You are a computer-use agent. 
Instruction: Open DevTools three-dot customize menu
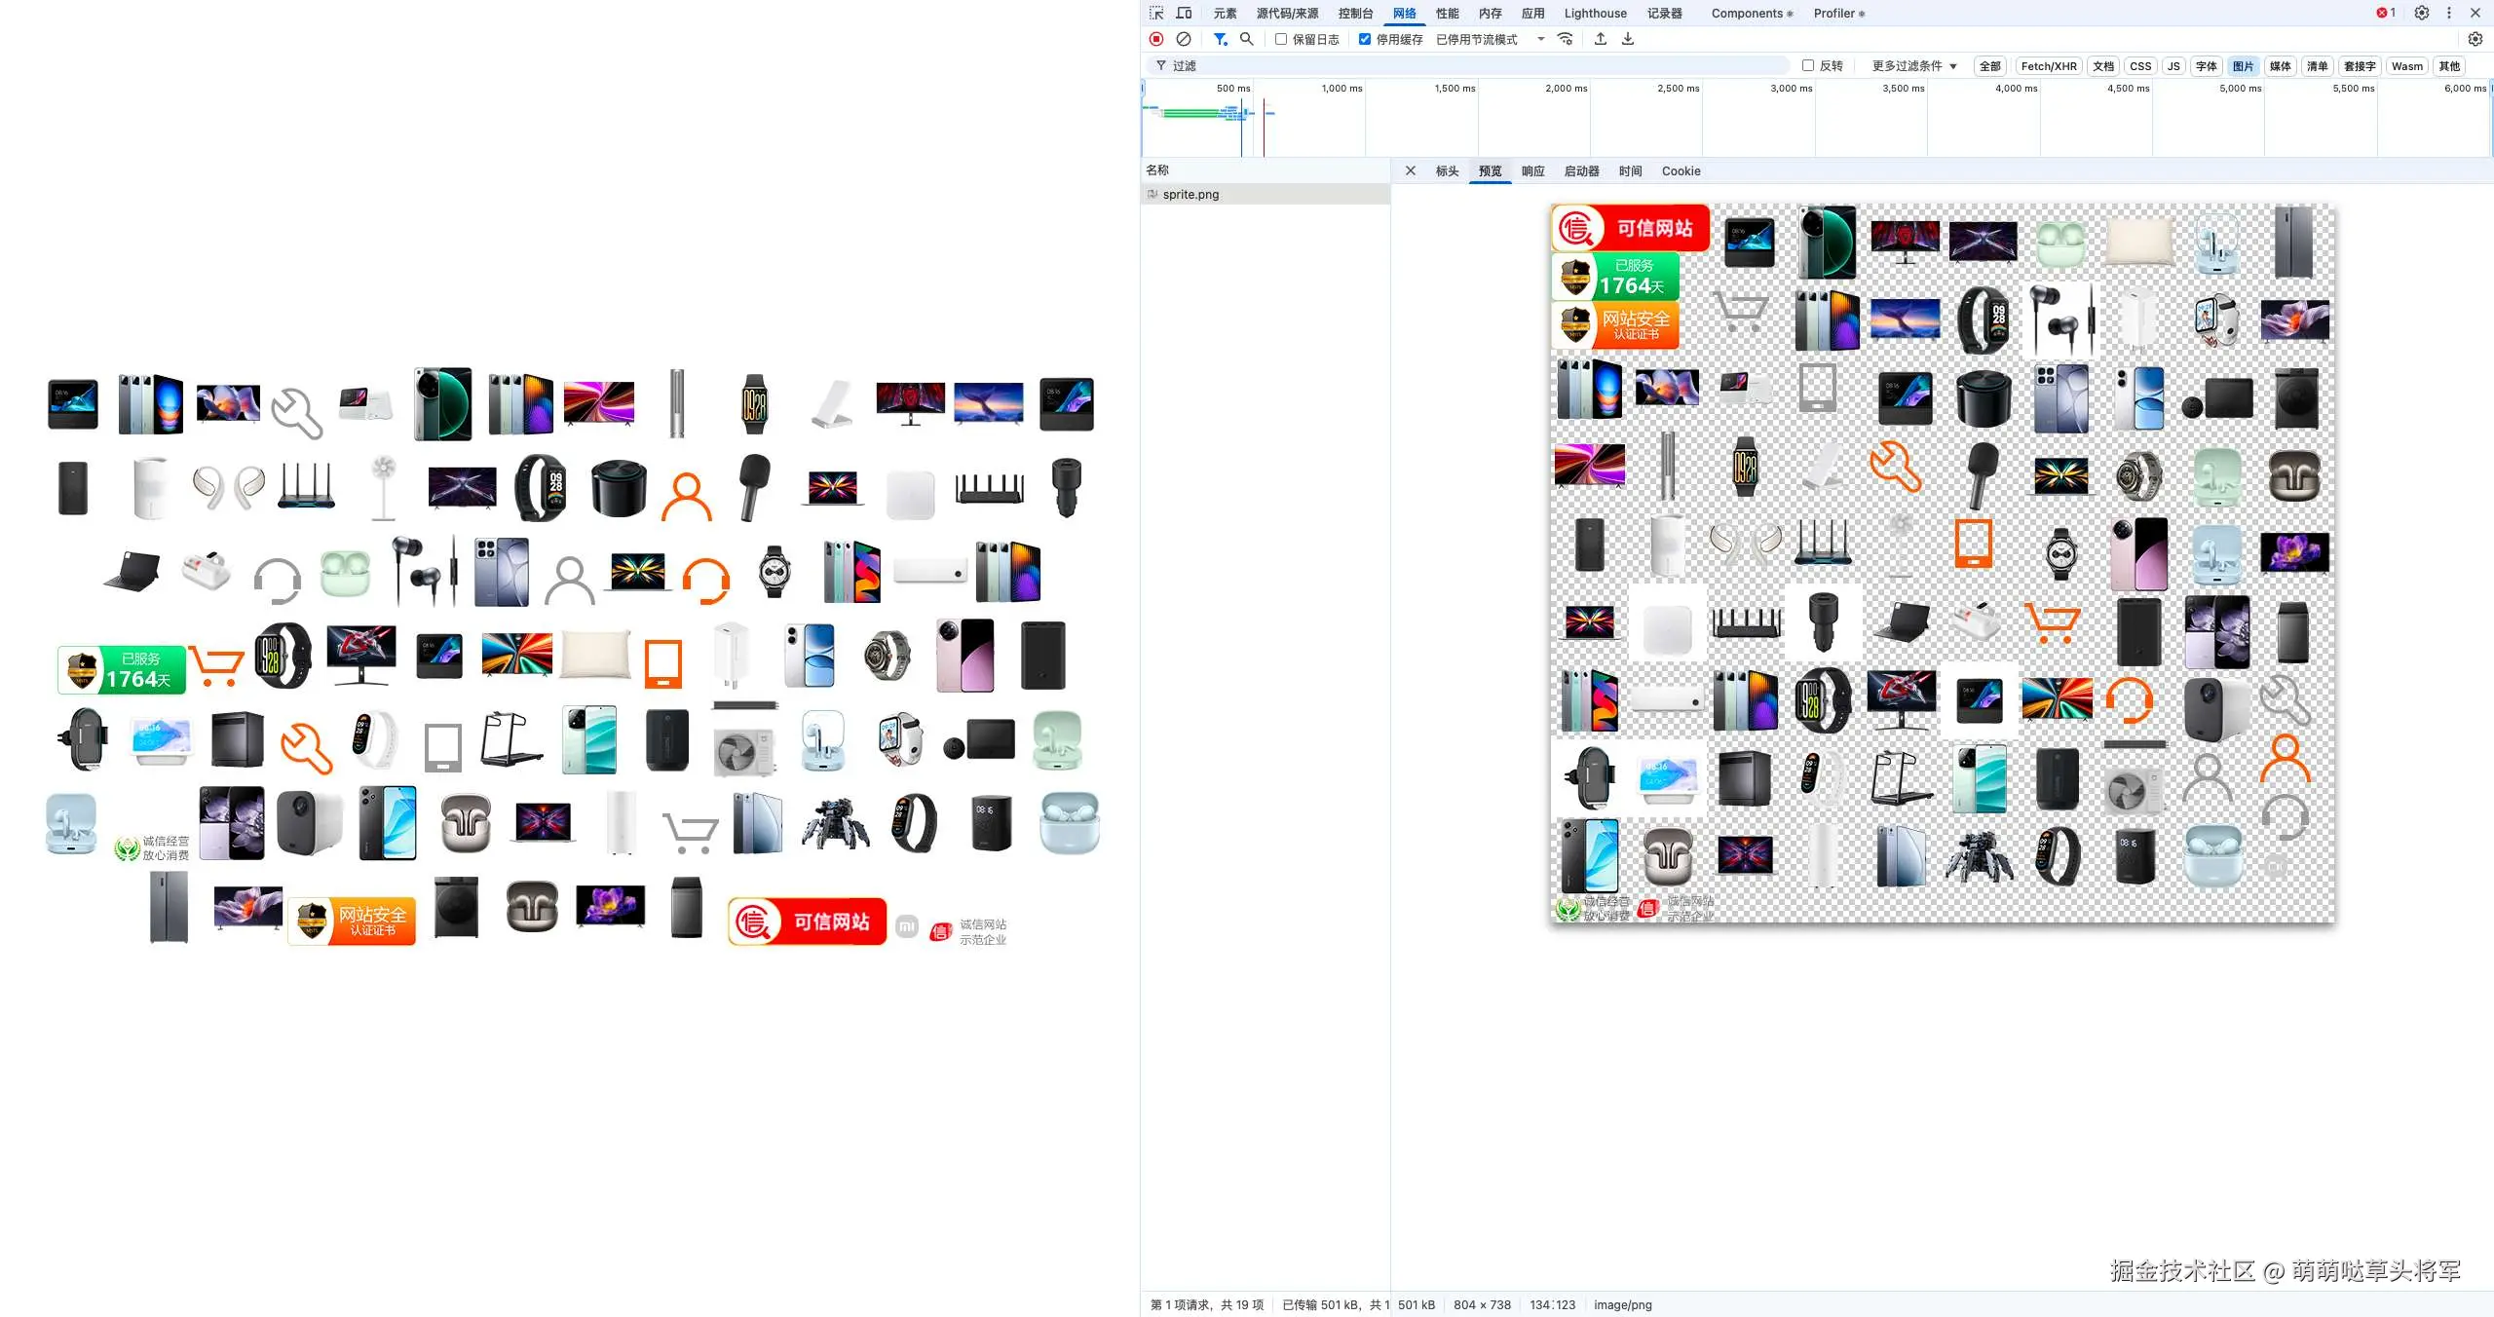pyautogui.click(x=2449, y=14)
